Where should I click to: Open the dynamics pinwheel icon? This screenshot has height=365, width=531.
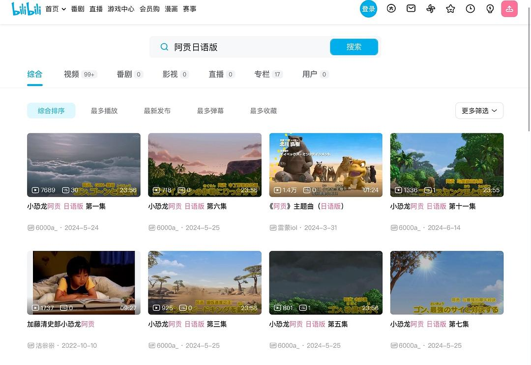point(431,9)
